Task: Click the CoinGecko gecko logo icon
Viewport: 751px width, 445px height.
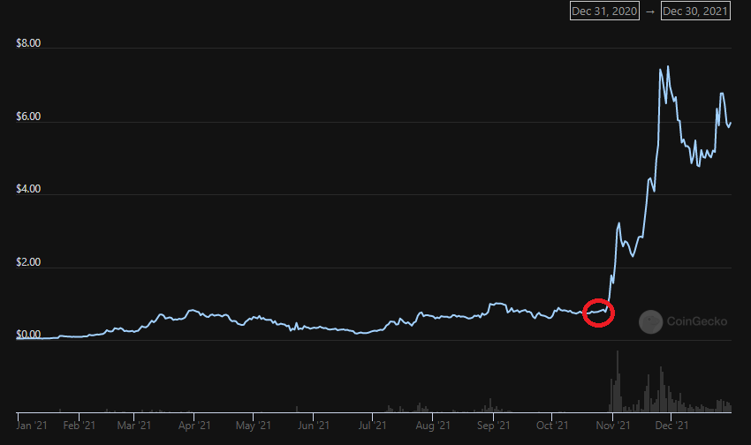Action: coord(651,322)
